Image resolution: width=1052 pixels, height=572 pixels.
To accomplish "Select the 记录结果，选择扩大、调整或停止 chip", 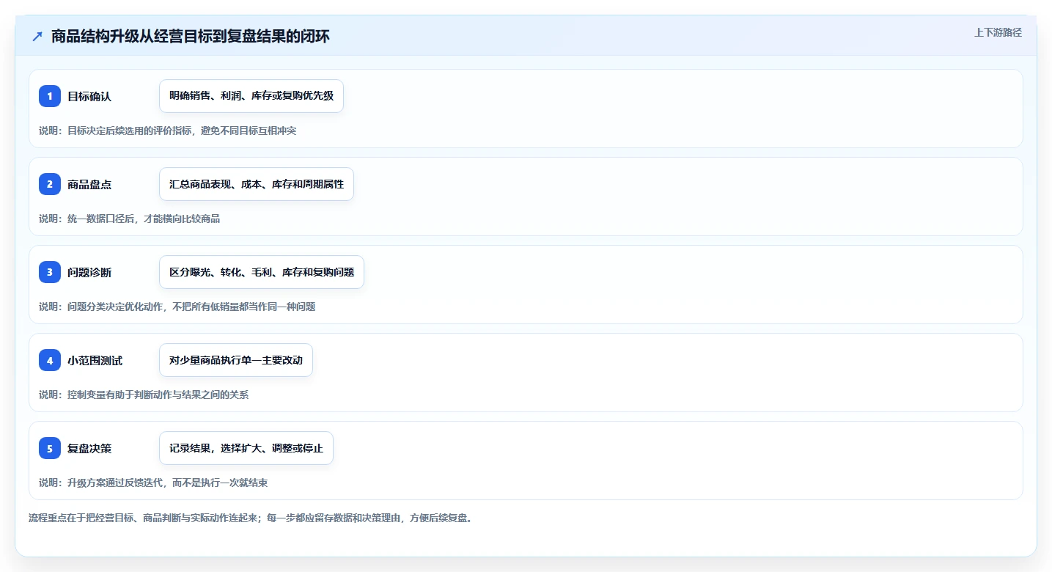I will click(246, 448).
